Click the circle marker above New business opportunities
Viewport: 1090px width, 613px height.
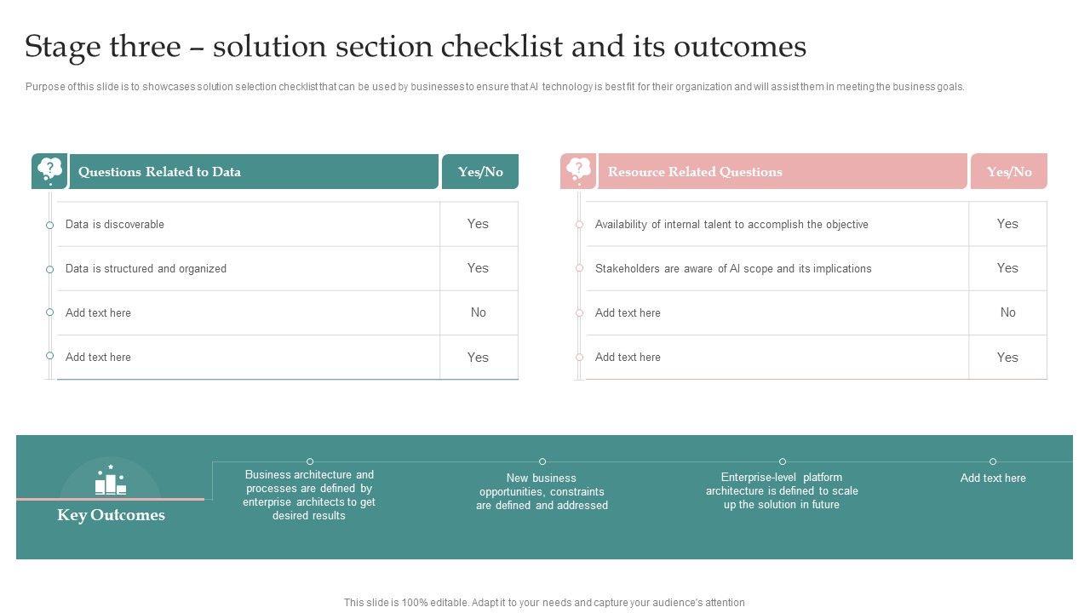(542, 461)
